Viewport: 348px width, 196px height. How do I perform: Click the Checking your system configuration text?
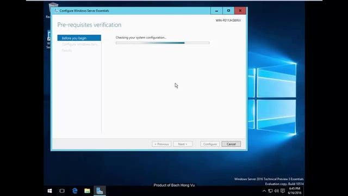[141, 38]
